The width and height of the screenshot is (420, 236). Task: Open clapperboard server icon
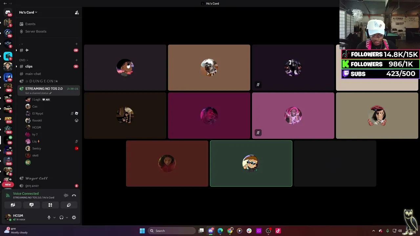[8, 56]
